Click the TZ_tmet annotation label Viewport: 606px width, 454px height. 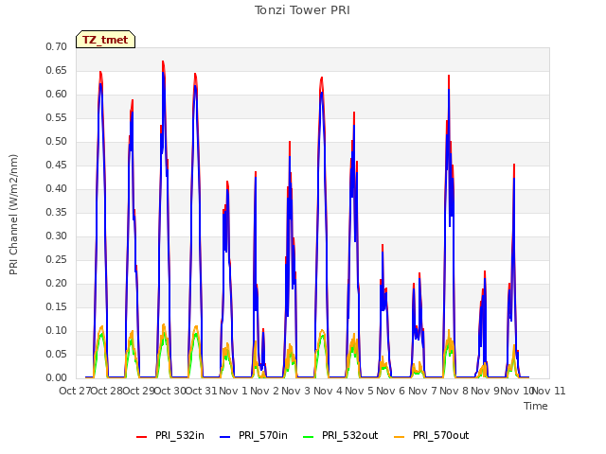[105, 40]
